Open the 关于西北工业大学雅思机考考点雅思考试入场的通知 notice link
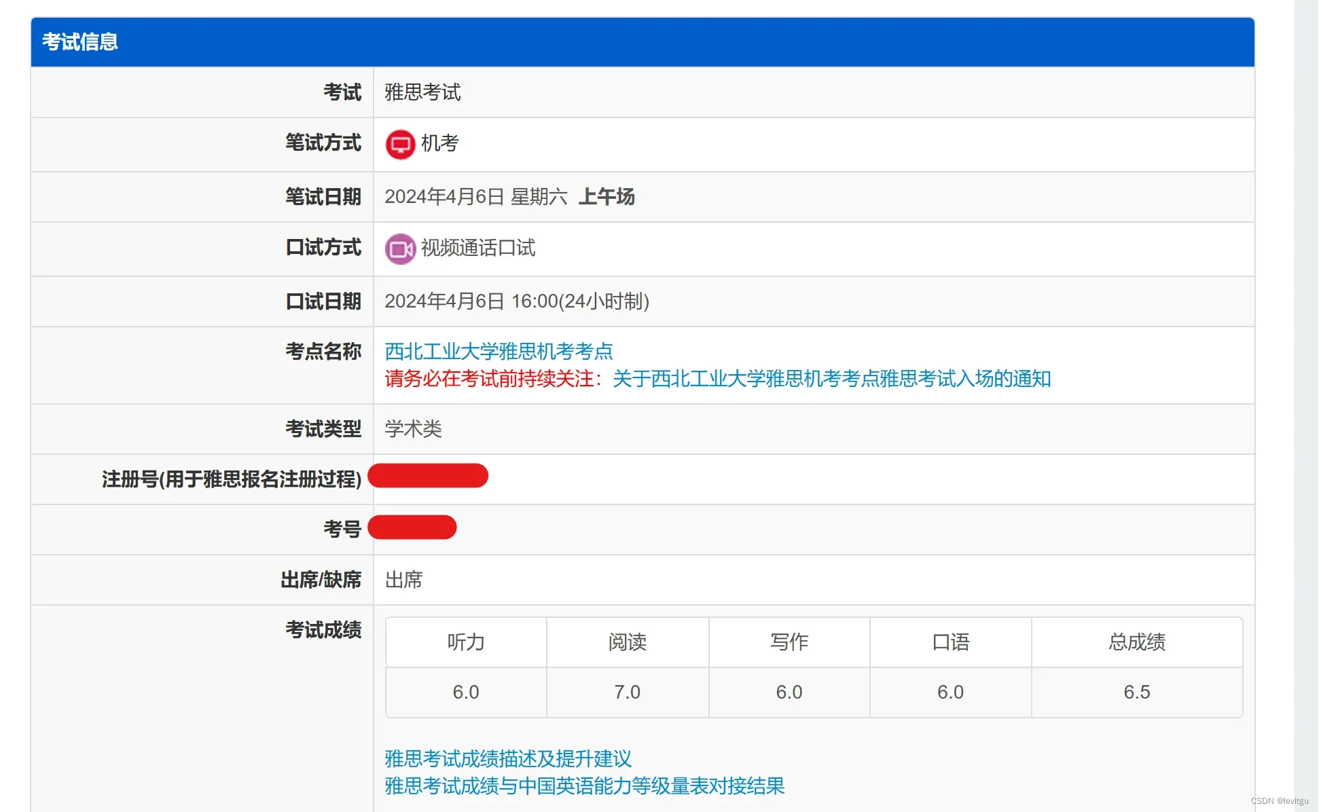1319x812 pixels. point(832,378)
